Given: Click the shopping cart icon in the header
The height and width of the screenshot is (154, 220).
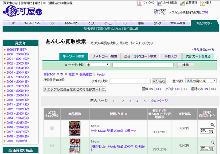Looking at the screenshot, I should click(159, 3).
